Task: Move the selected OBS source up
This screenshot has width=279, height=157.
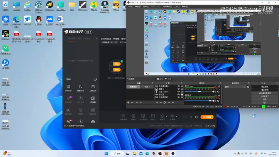Action: (x=169, y=103)
